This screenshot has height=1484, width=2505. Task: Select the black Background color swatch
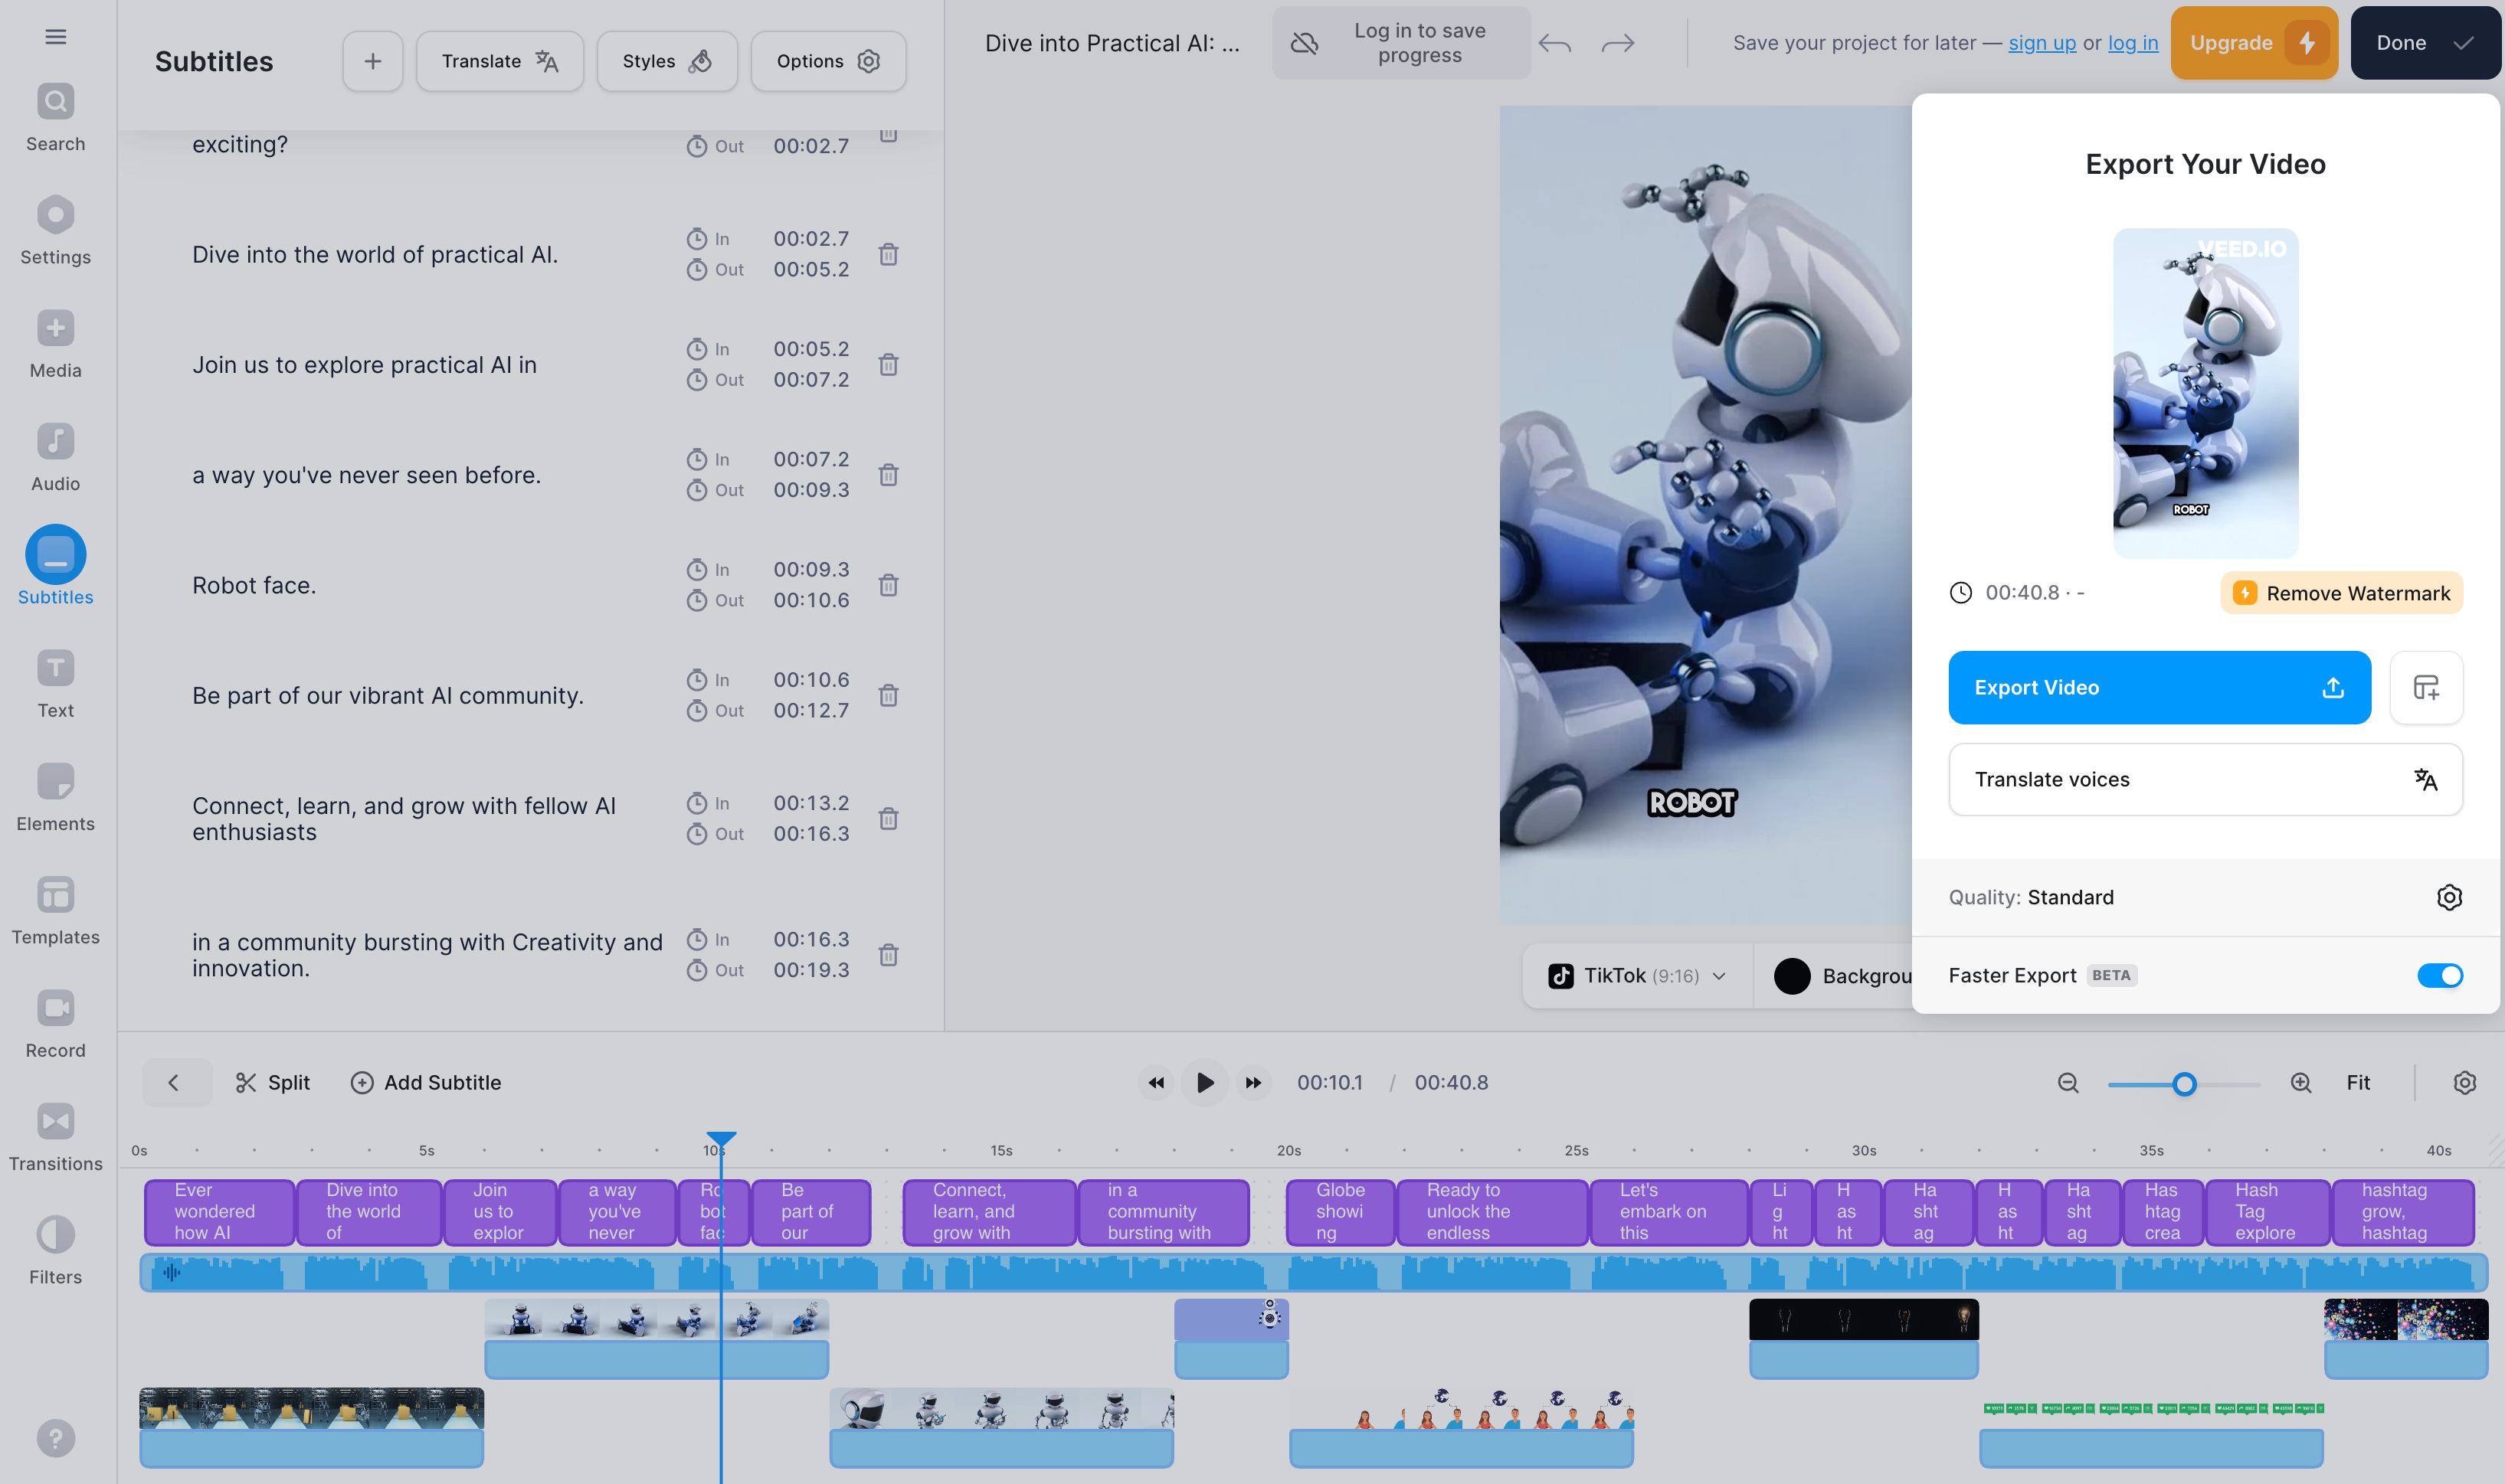pos(1791,975)
